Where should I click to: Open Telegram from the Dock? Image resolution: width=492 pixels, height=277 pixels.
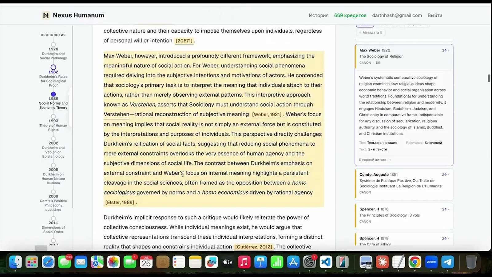[447, 262]
